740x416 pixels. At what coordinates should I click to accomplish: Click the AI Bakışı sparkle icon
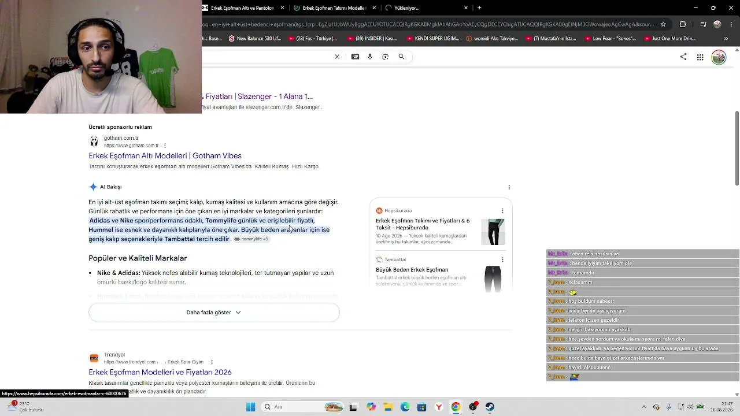[93, 187]
